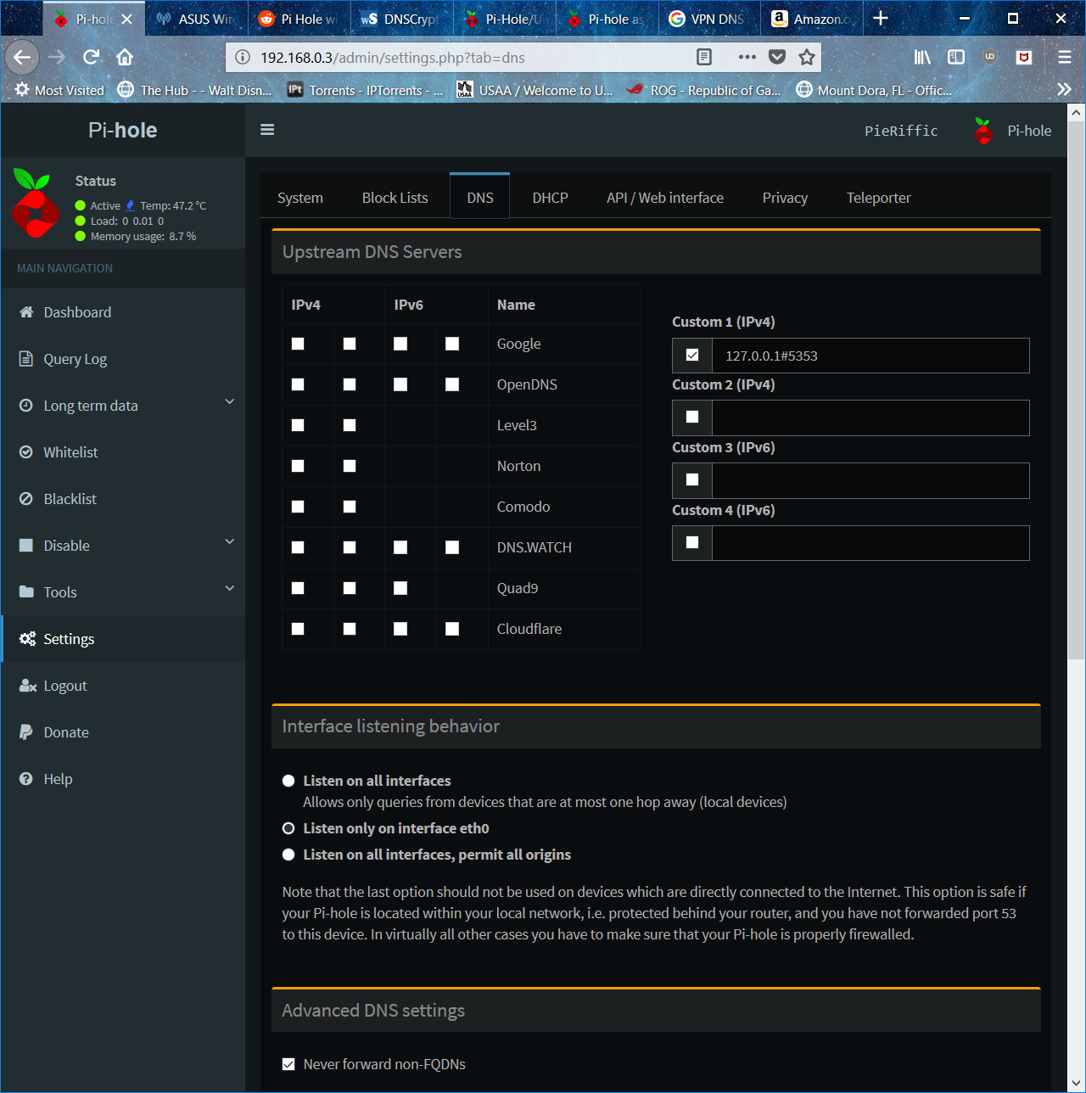Open Most Visited bookmarks folder

tap(59, 90)
